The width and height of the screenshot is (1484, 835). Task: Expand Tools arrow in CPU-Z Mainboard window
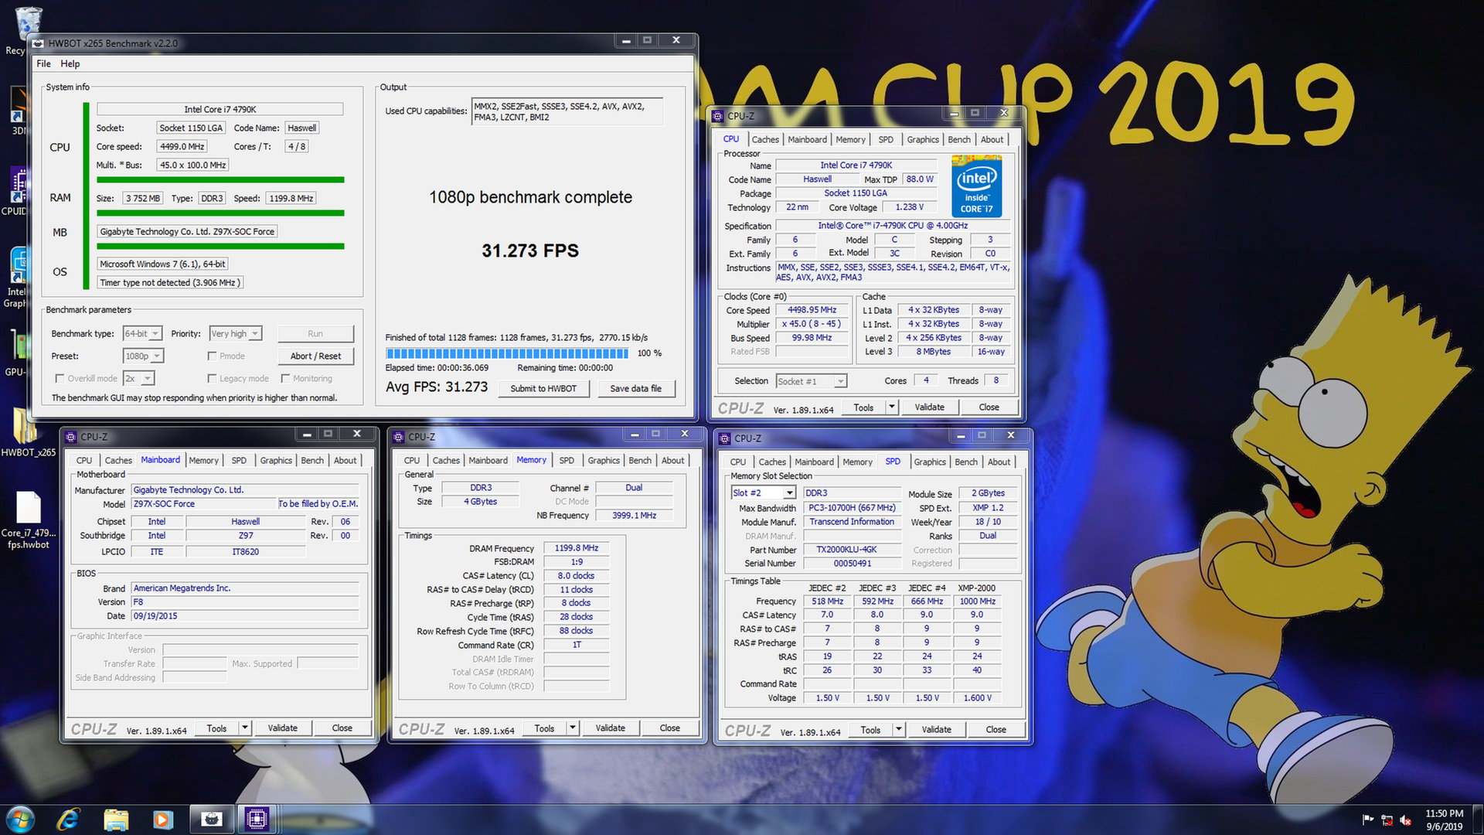click(244, 728)
